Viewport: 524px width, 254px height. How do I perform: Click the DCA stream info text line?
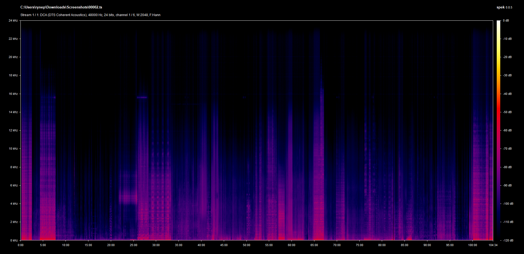90,15
